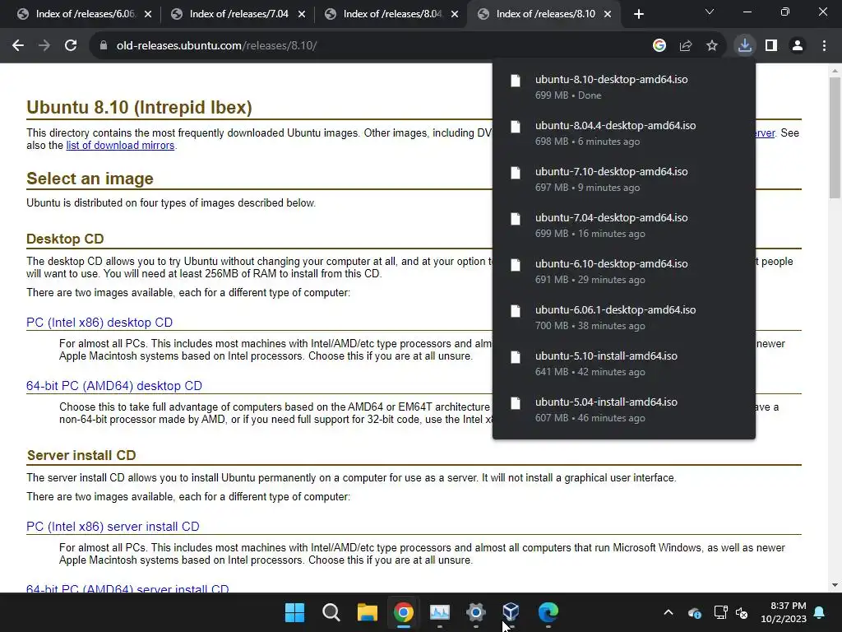Click file icon of ubuntu-5.04-install-amd64.iso
The width and height of the screenshot is (842, 632).
point(516,403)
